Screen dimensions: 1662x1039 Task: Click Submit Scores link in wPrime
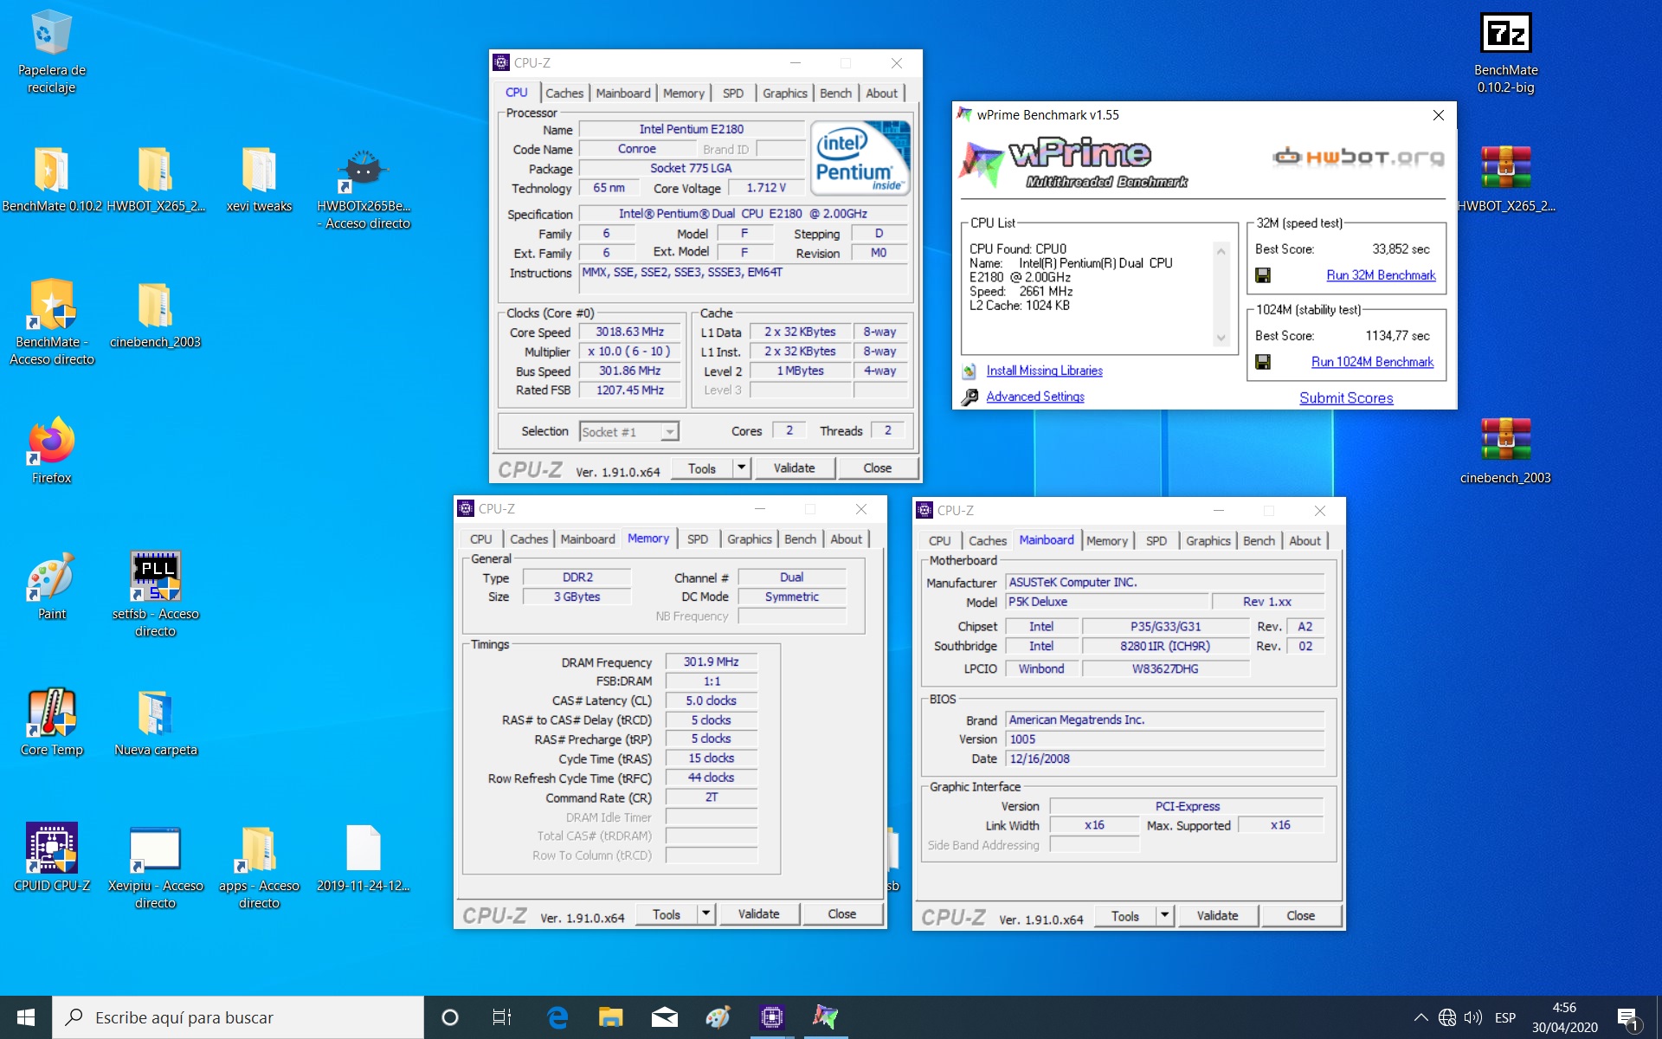point(1346,398)
